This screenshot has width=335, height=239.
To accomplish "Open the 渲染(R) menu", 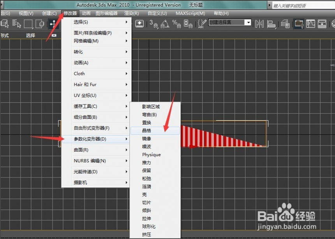I will coord(132,13).
